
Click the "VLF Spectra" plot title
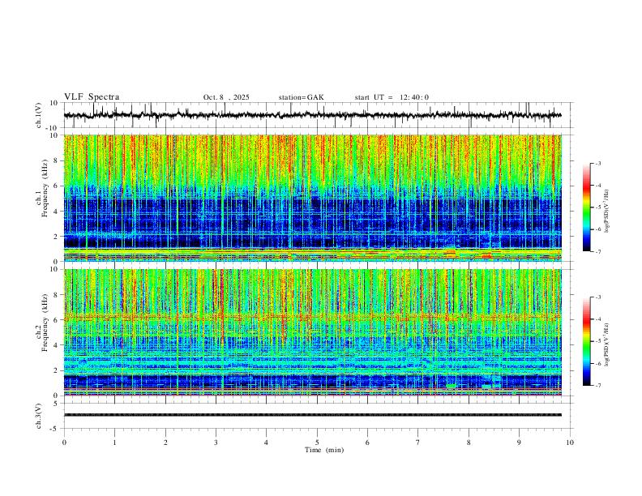[92, 97]
